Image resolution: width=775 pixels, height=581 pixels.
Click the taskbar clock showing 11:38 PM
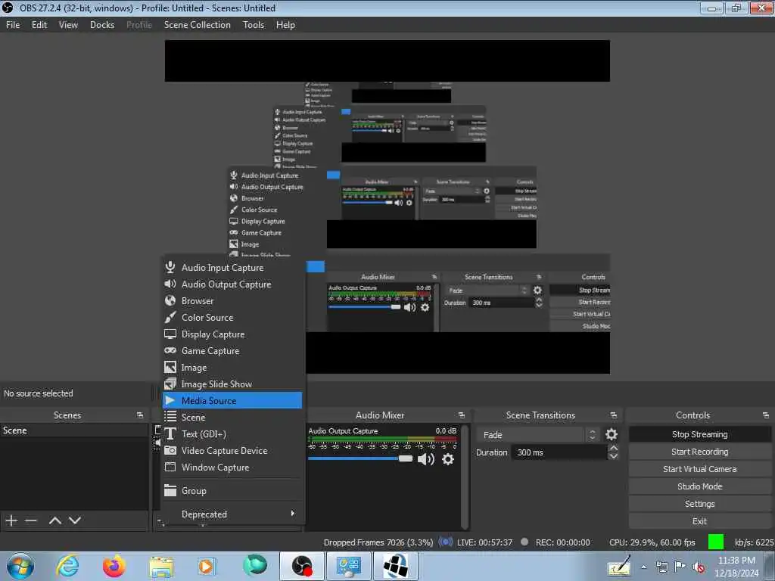coord(736,567)
